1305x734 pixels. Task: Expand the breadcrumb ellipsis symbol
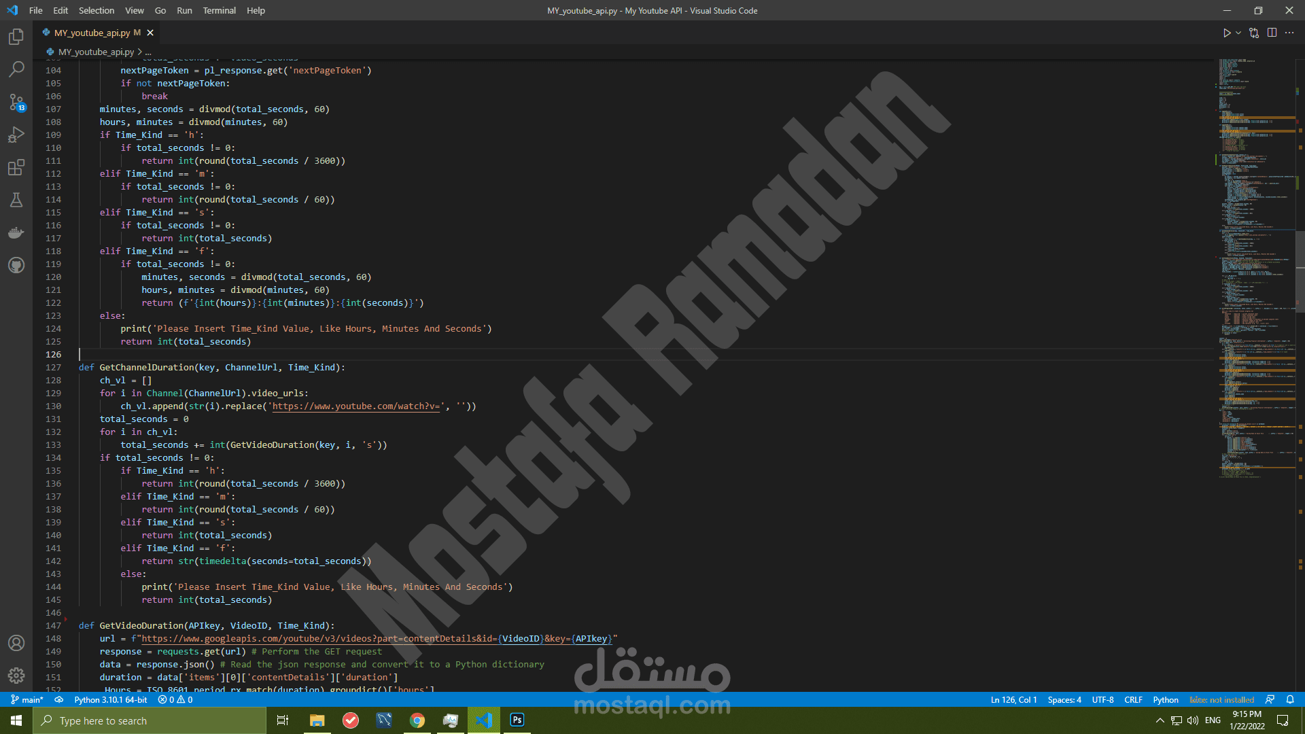[x=148, y=52]
